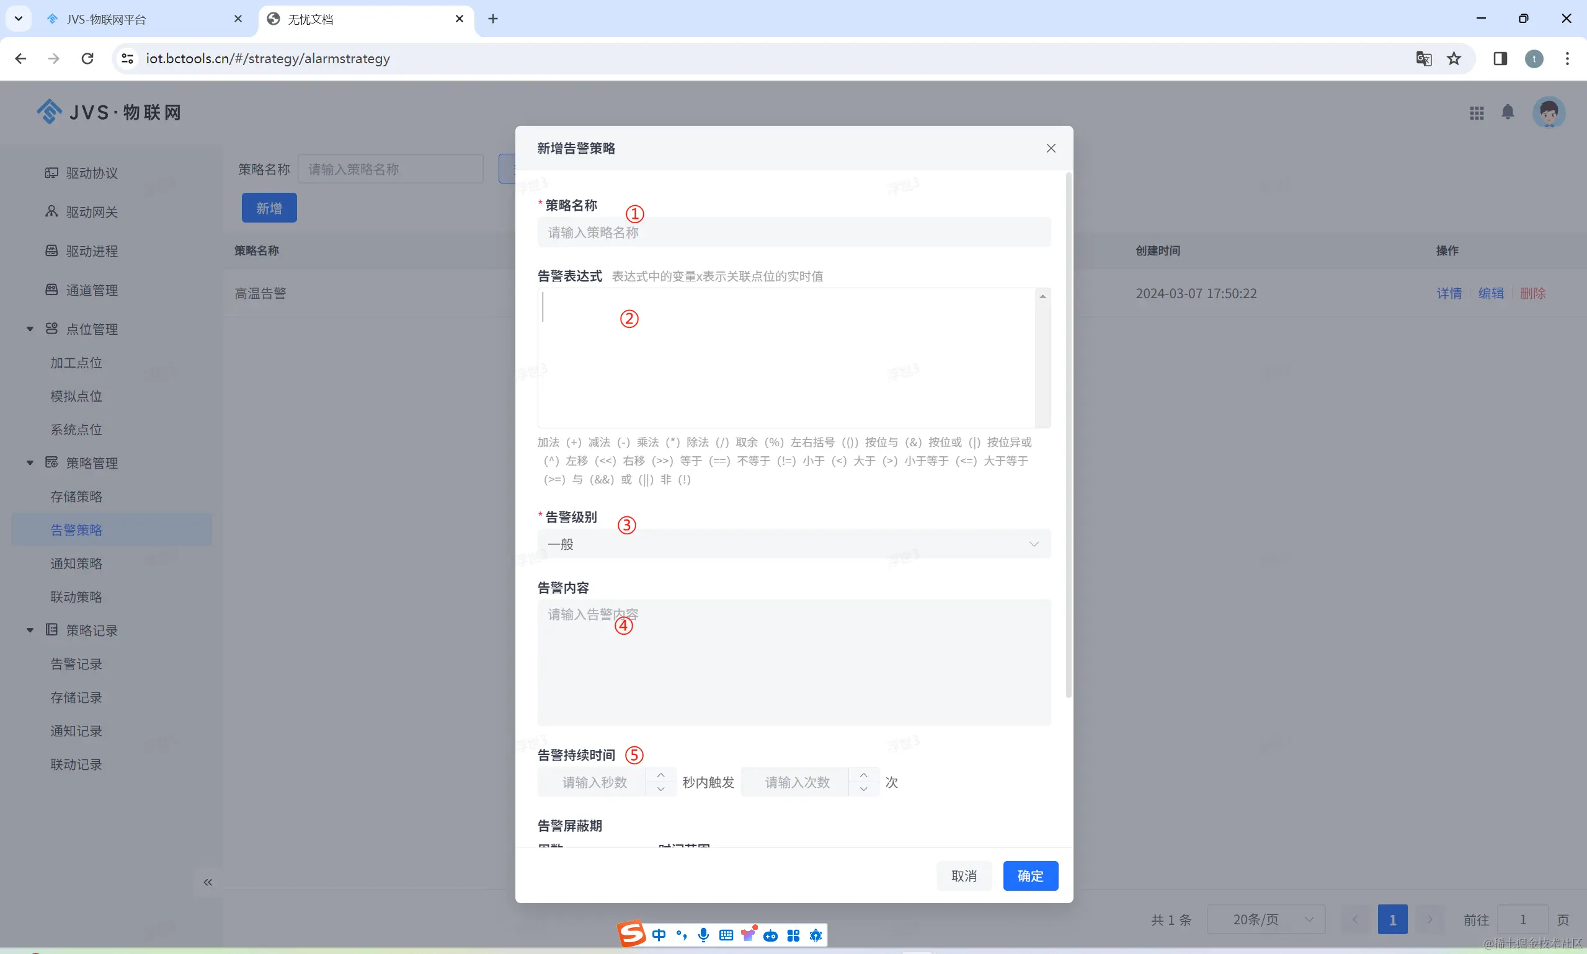Collapse sidebar with double-chevron icon

pyautogui.click(x=208, y=882)
